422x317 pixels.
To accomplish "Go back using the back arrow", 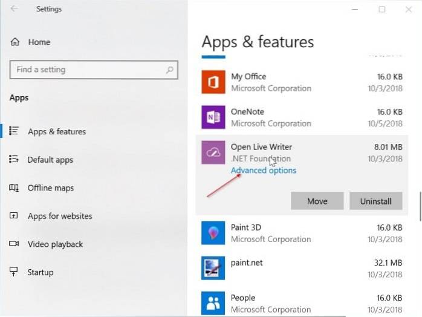I will [x=15, y=9].
